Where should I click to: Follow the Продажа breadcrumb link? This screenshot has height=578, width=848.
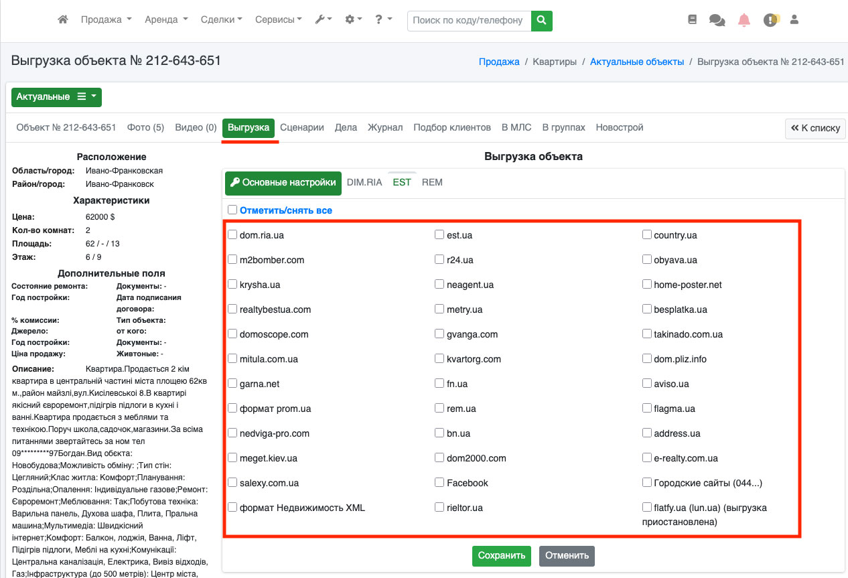click(x=499, y=62)
